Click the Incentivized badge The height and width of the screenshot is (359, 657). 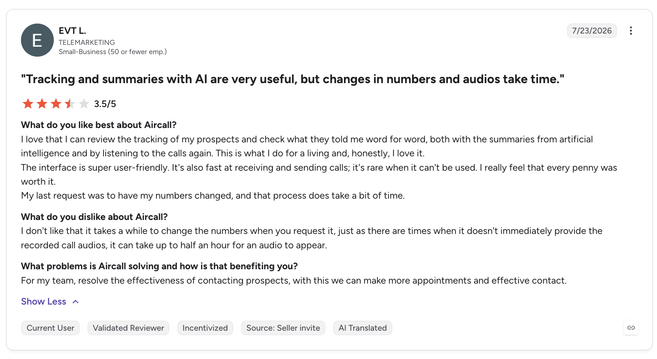click(205, 328)
